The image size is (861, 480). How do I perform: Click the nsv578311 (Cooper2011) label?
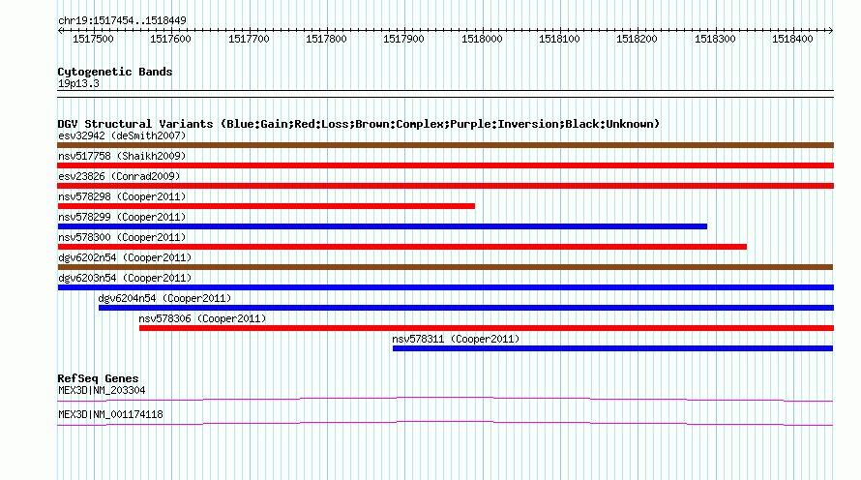pos(456,339)
